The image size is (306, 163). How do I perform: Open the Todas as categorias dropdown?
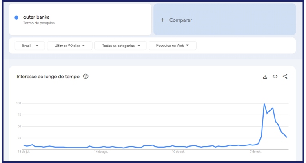point(121,46)
